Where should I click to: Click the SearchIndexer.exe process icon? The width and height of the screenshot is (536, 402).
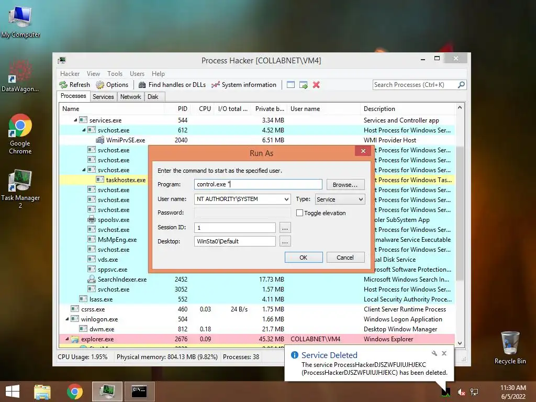point(91,280)
